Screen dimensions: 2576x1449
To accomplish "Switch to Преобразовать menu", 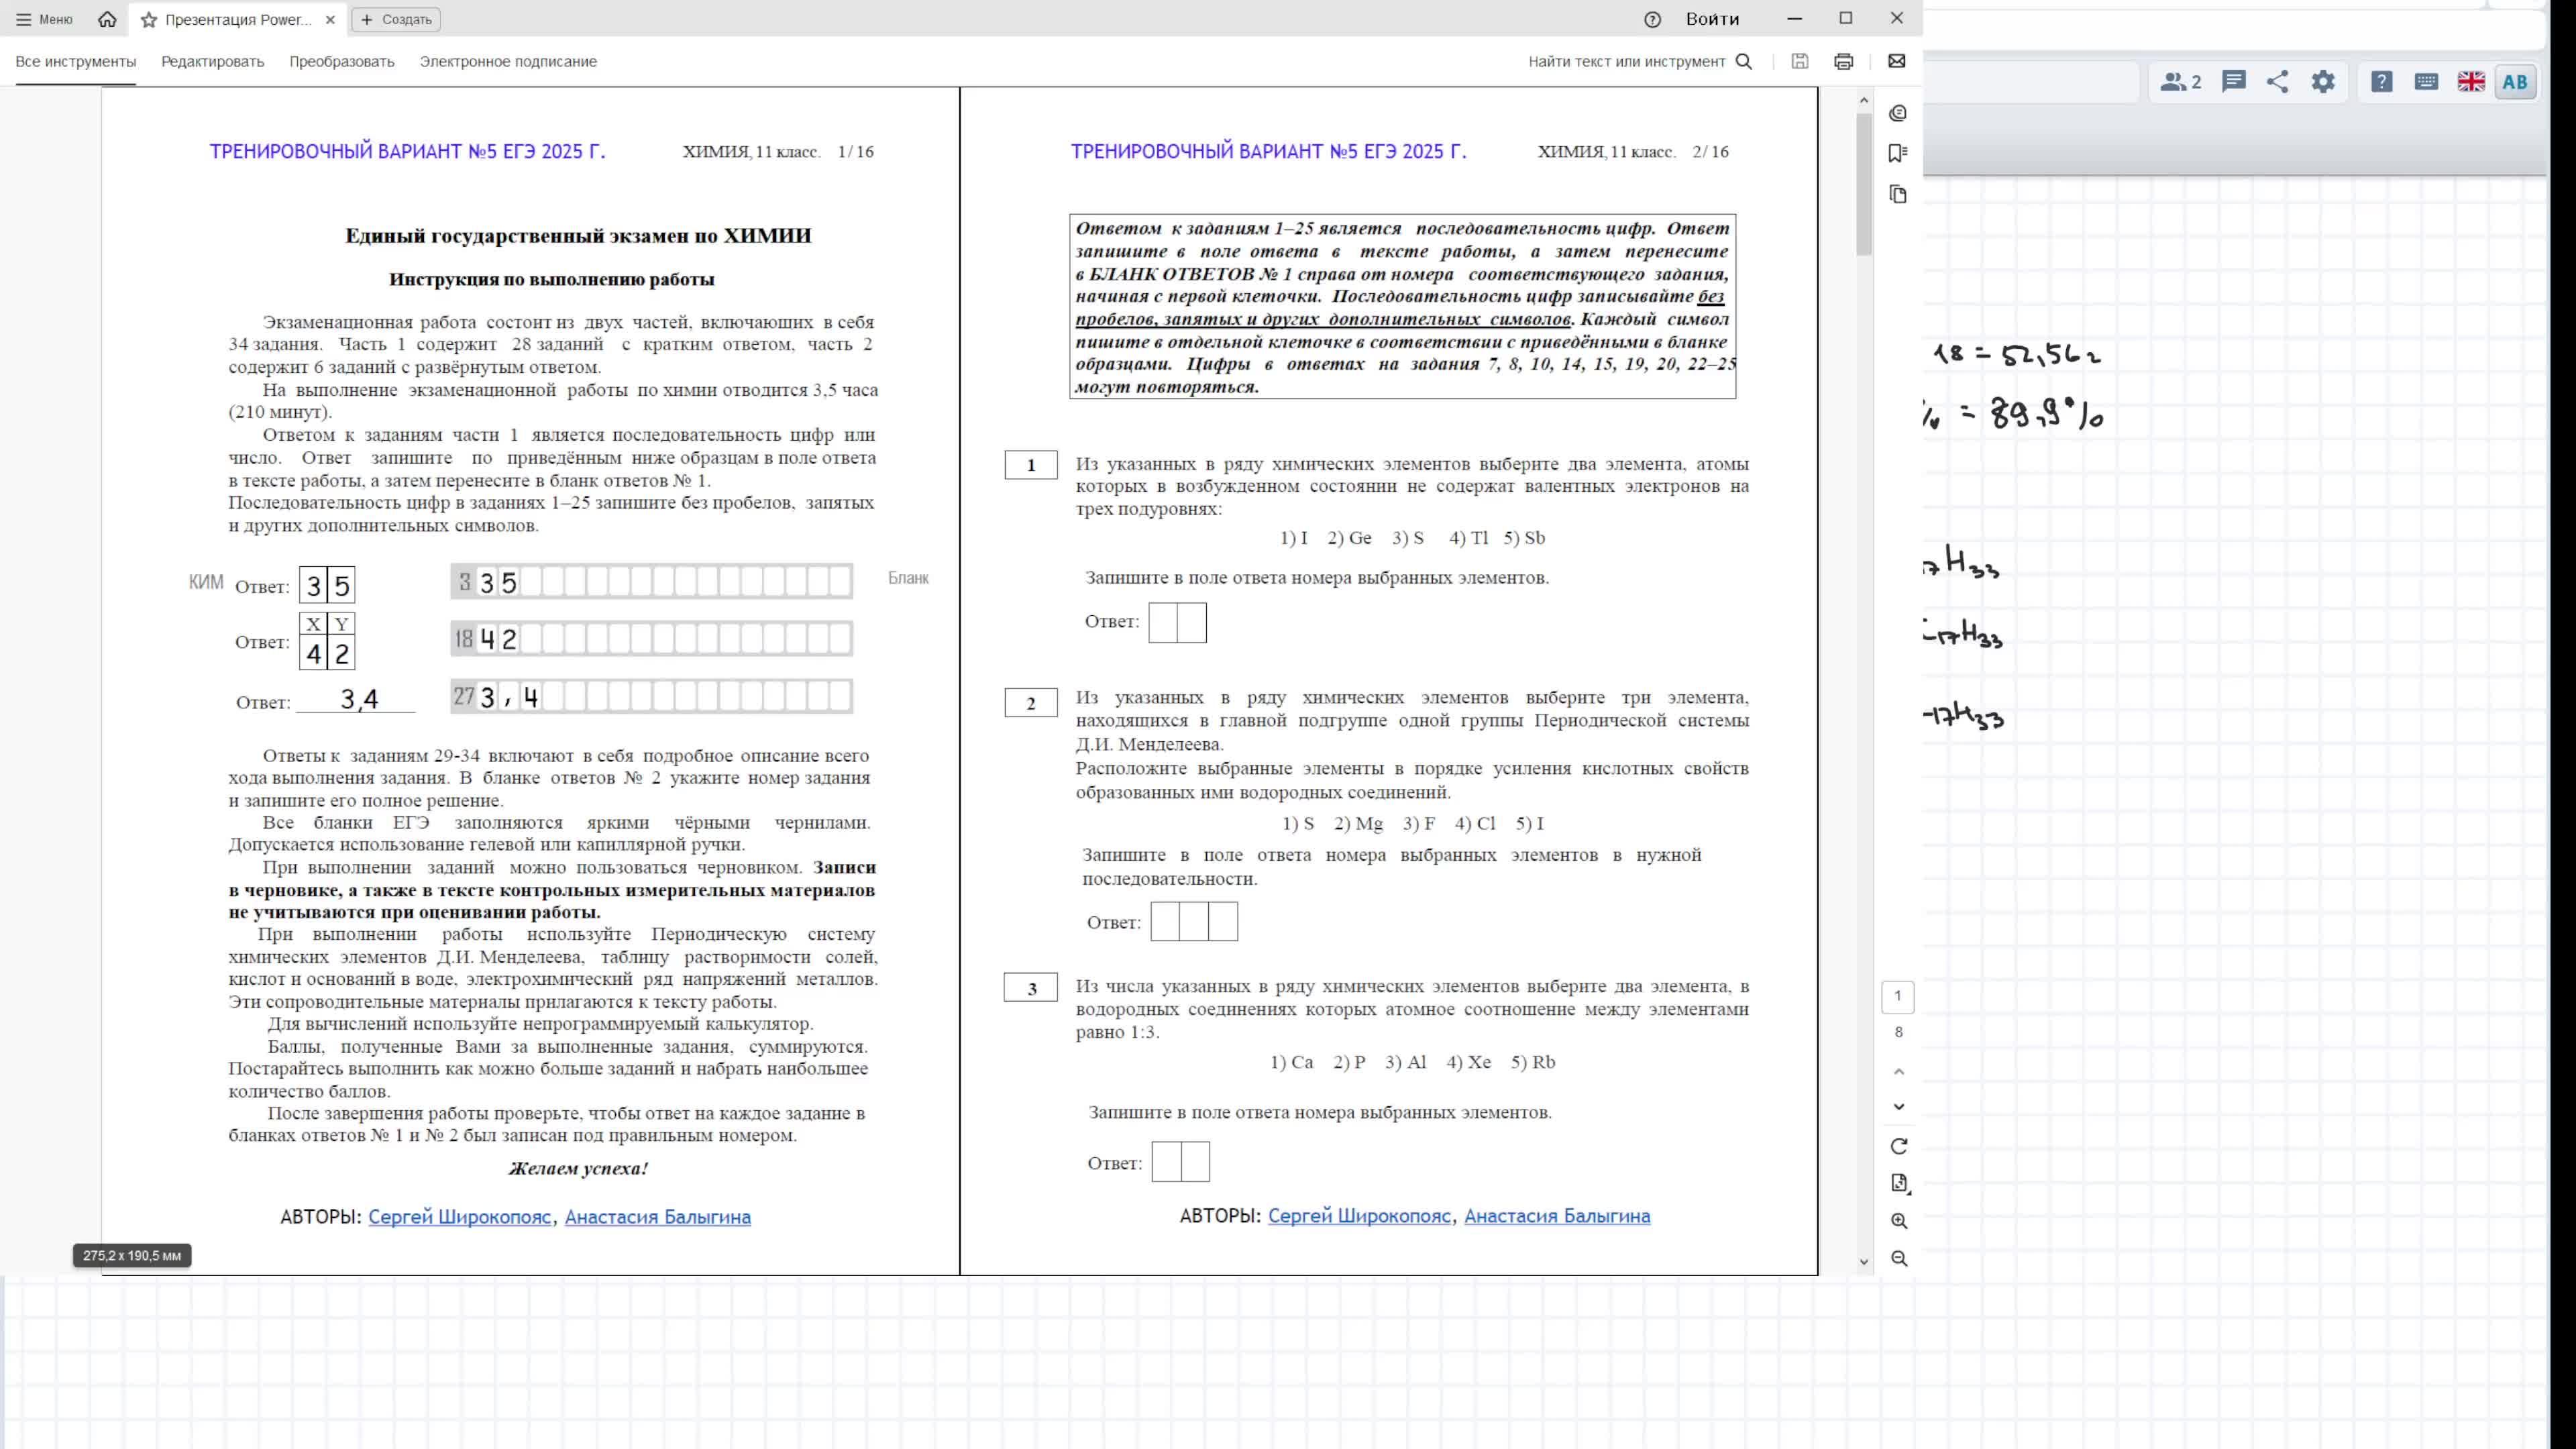I will (x=342, y=62).
